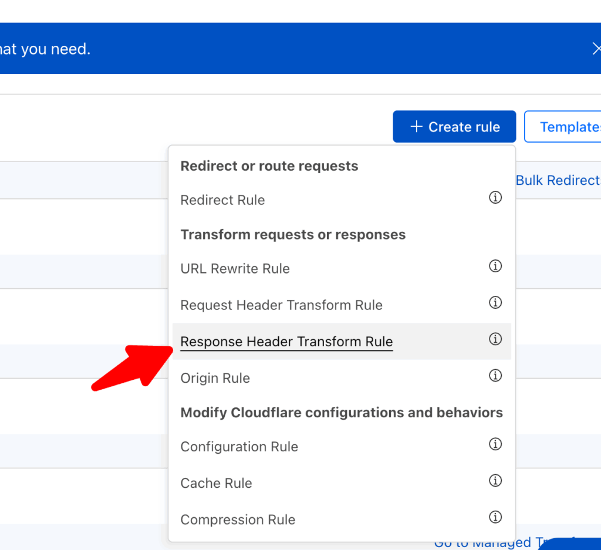
Task: Click info icon beside Configuration Rule
Action: click(495, 444)
